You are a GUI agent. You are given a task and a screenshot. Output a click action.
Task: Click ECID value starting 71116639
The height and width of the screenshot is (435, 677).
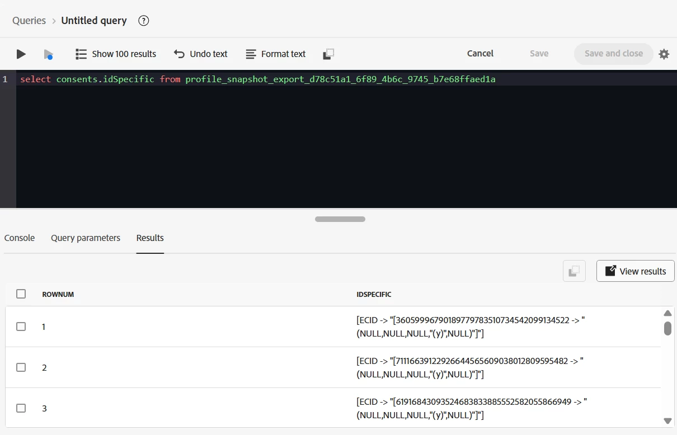point(470,367)
